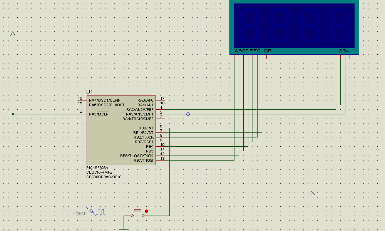Click the blue probe arrow icon

pyautogui.click(x=92, y=212)
